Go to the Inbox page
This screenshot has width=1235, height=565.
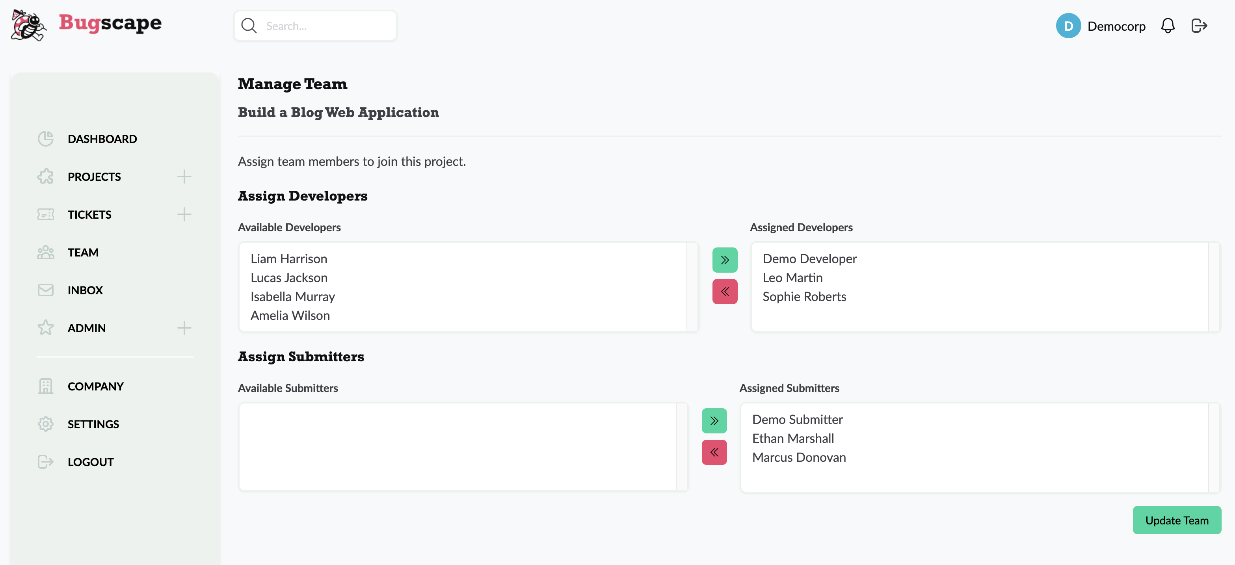click(85, 290)
